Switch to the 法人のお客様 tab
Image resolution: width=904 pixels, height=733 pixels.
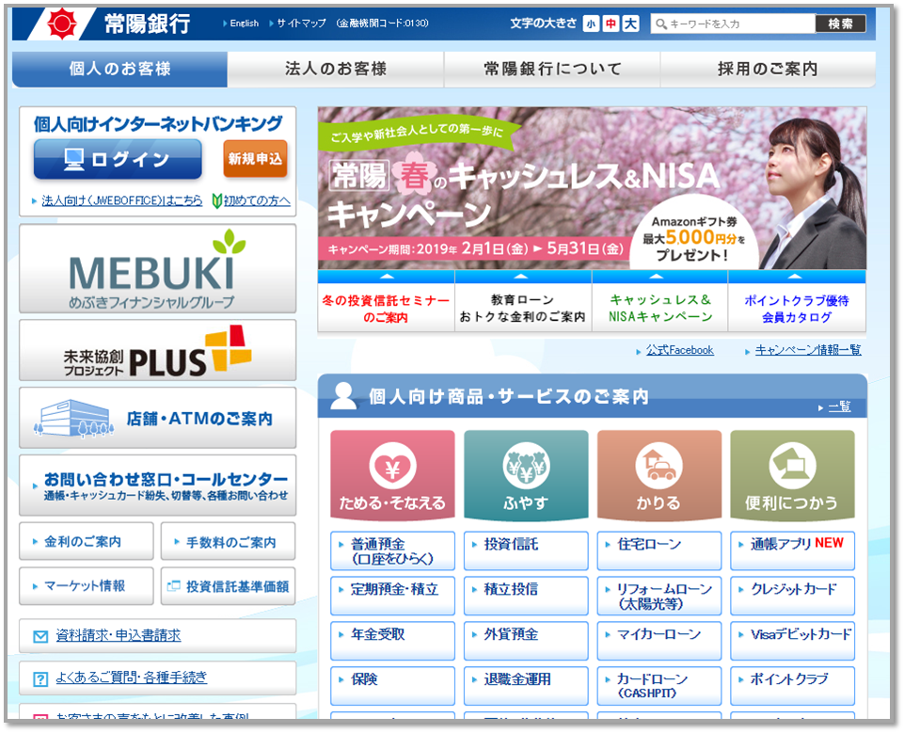336,69
